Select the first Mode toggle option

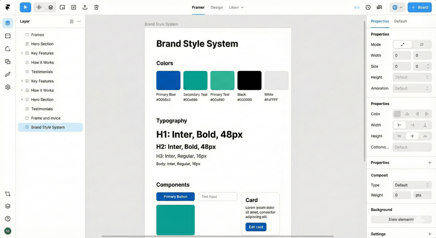tap(402, 44)
